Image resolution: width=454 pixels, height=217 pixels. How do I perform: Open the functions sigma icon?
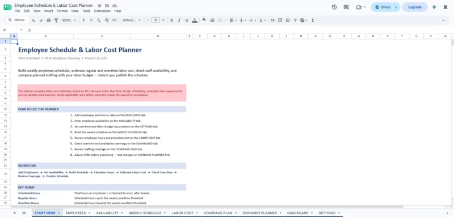[313, 20]
